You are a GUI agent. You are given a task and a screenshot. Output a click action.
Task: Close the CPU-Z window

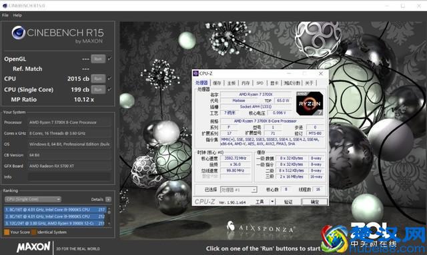click(321, 73)
